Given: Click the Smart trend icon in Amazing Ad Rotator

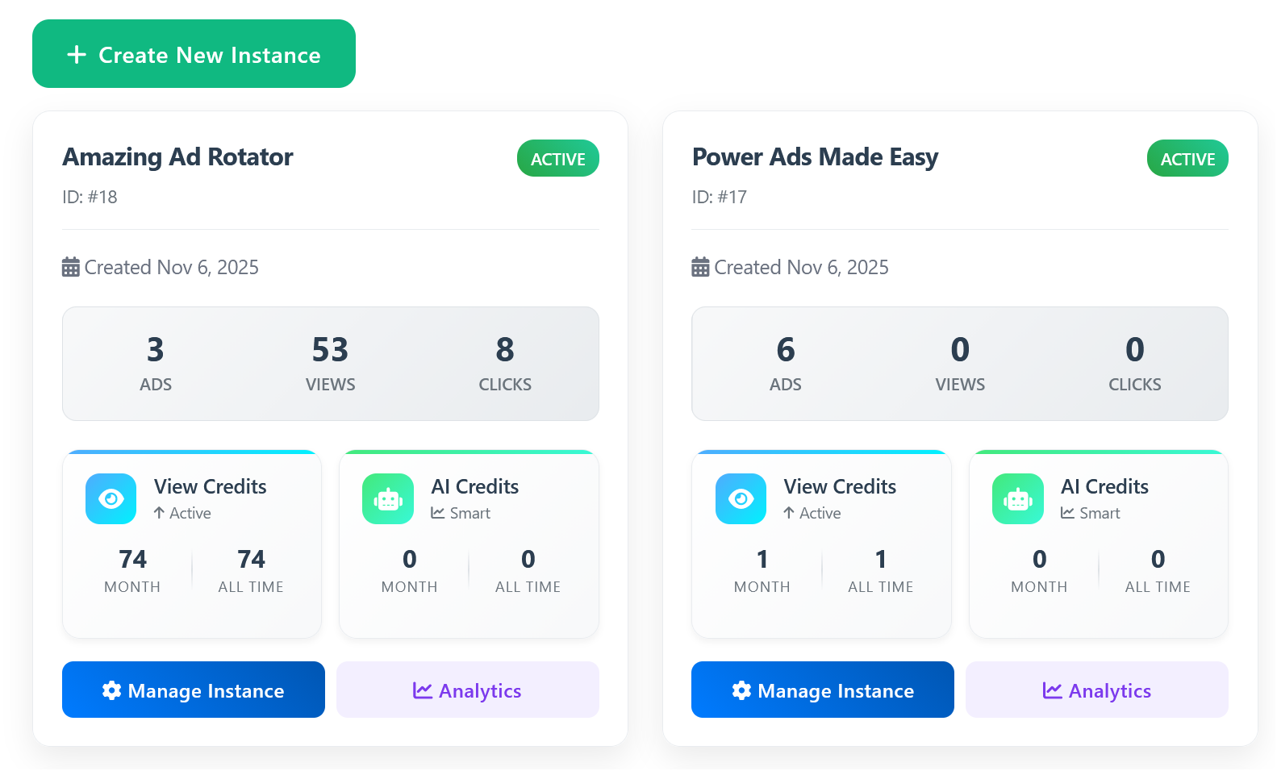Looking at the screenshot, I should (438, 513).
